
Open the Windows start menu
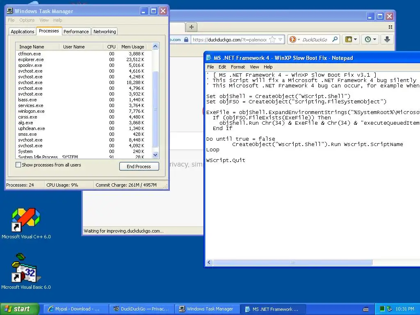(x=20, y=309)
